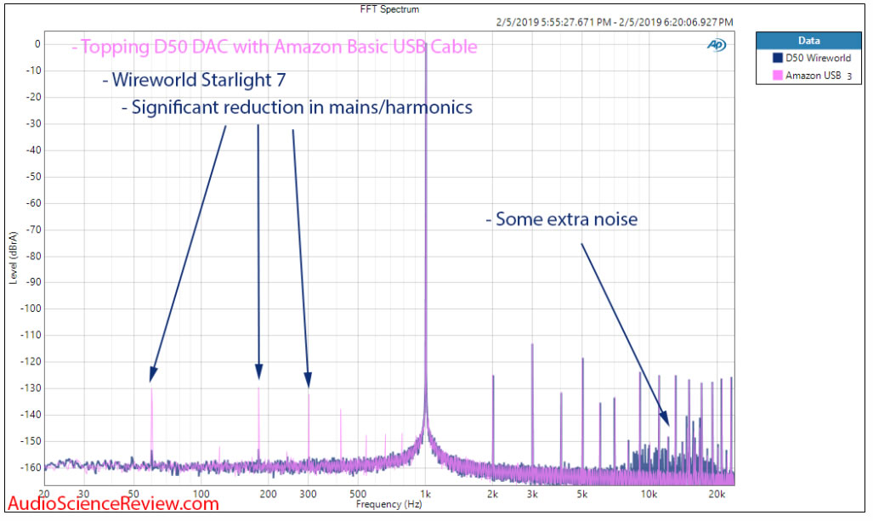Click the Topping D50 DAC pink annotation text

click(275, 48)
